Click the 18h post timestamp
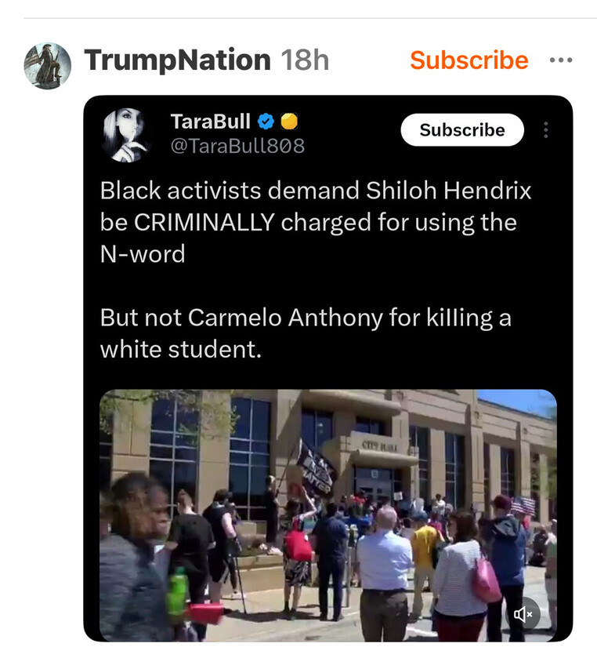 pos(305,60)
